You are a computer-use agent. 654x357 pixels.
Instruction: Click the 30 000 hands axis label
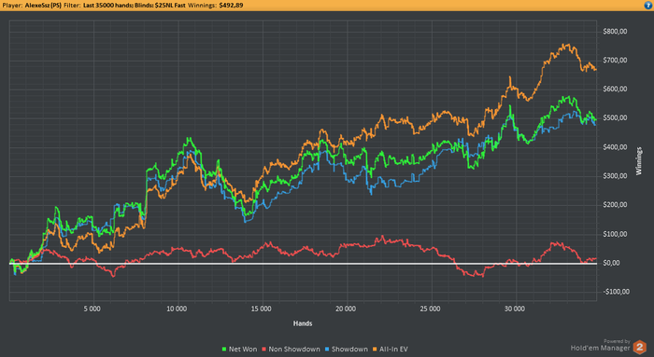pos(515,309)
